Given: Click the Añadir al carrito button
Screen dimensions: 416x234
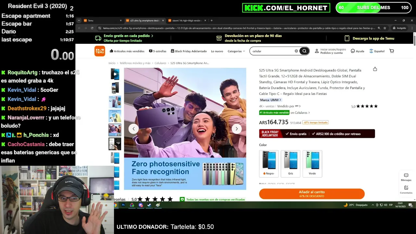Looking at the screenshot, I should pyautogui.click(x=312, y=194).
